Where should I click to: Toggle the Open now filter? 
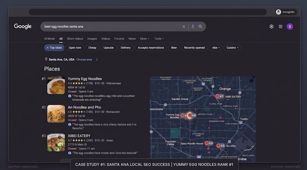(x=75, y=48)
